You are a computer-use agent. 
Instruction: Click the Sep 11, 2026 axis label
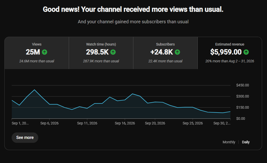(x=87, y=123)
